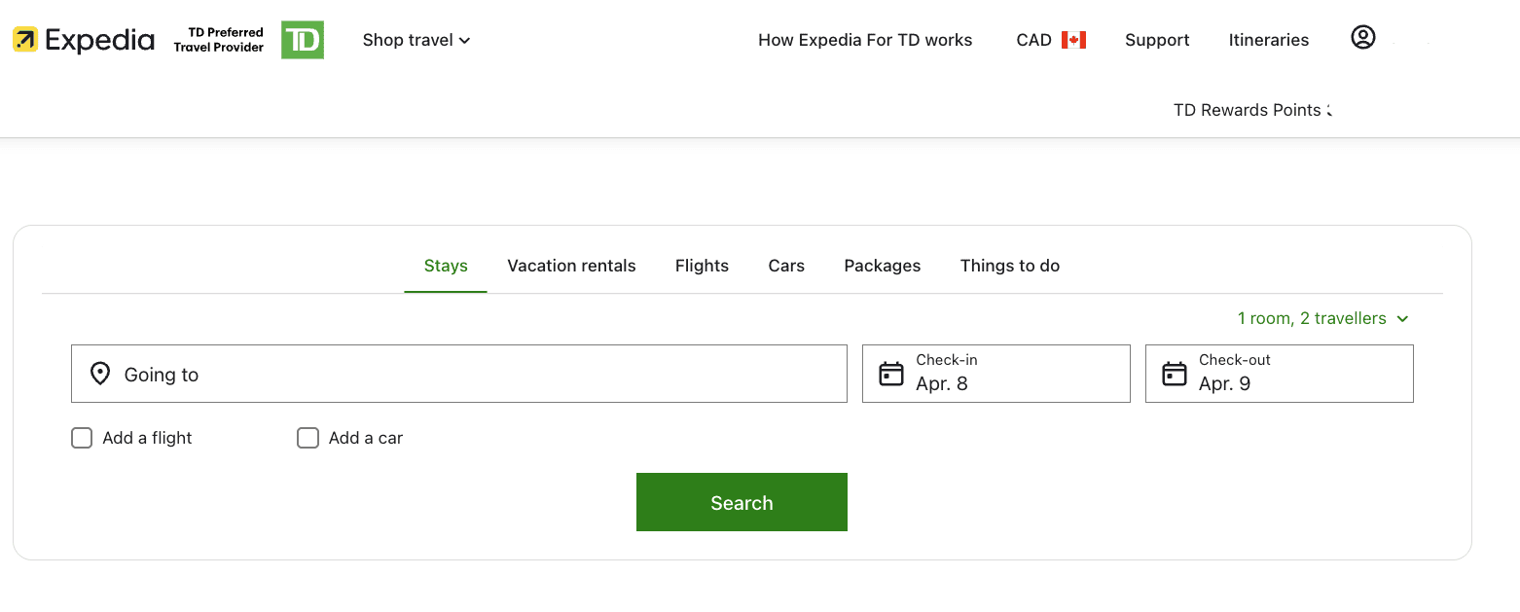Open the Itineraries page
The image size is (1520, 612).
[1268, 40]
